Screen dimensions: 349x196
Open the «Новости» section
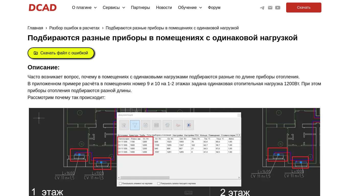coord(164,8)
